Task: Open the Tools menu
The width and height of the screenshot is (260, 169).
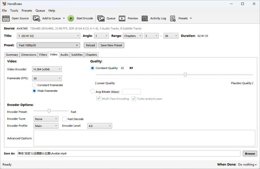Action: (x=14, y=10)
